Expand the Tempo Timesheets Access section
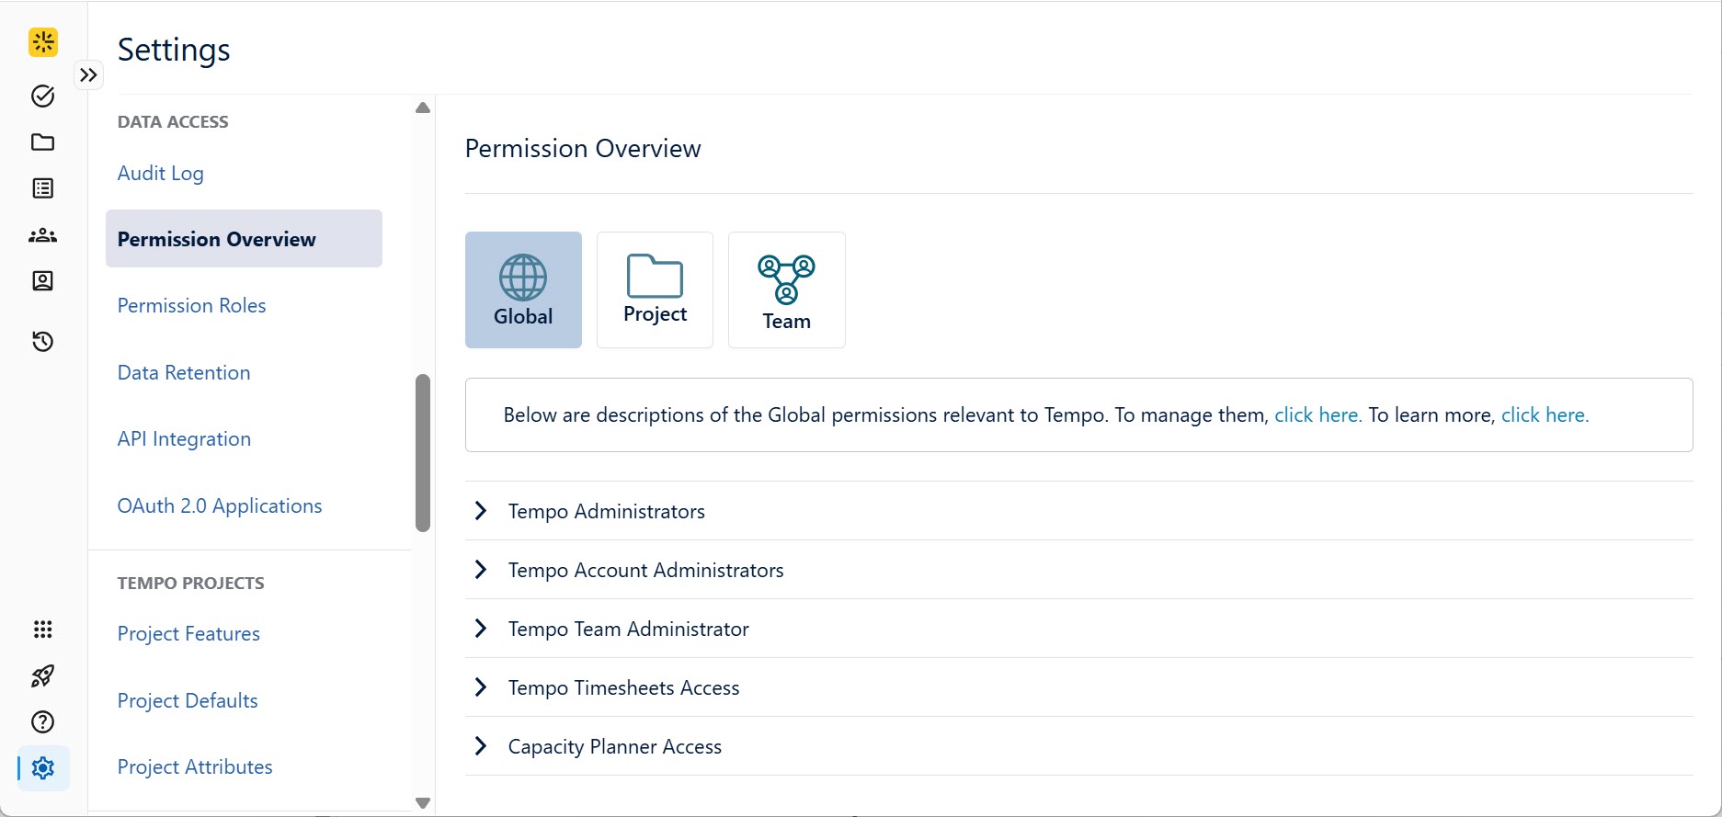This screenshot has height=817, width=1722. tap(623, 687)
